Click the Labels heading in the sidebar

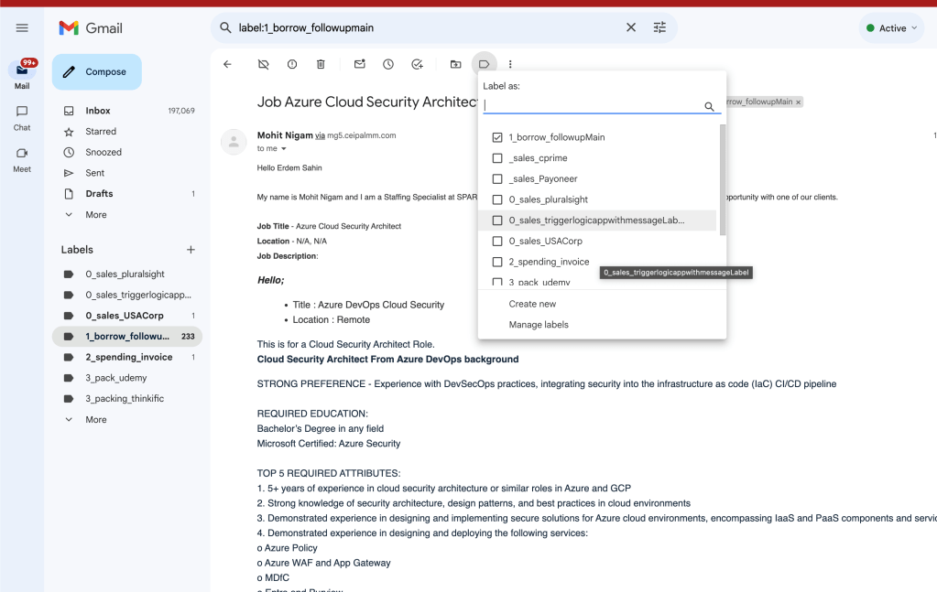tap(77, 250)
